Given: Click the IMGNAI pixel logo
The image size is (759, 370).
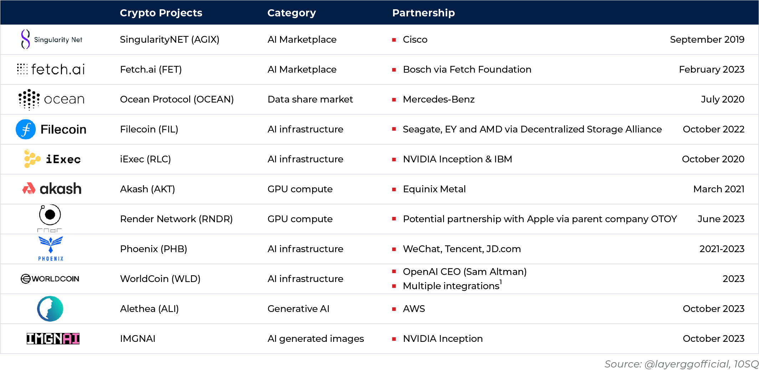Looking at the screenshot, I should (x=53, y=338).
